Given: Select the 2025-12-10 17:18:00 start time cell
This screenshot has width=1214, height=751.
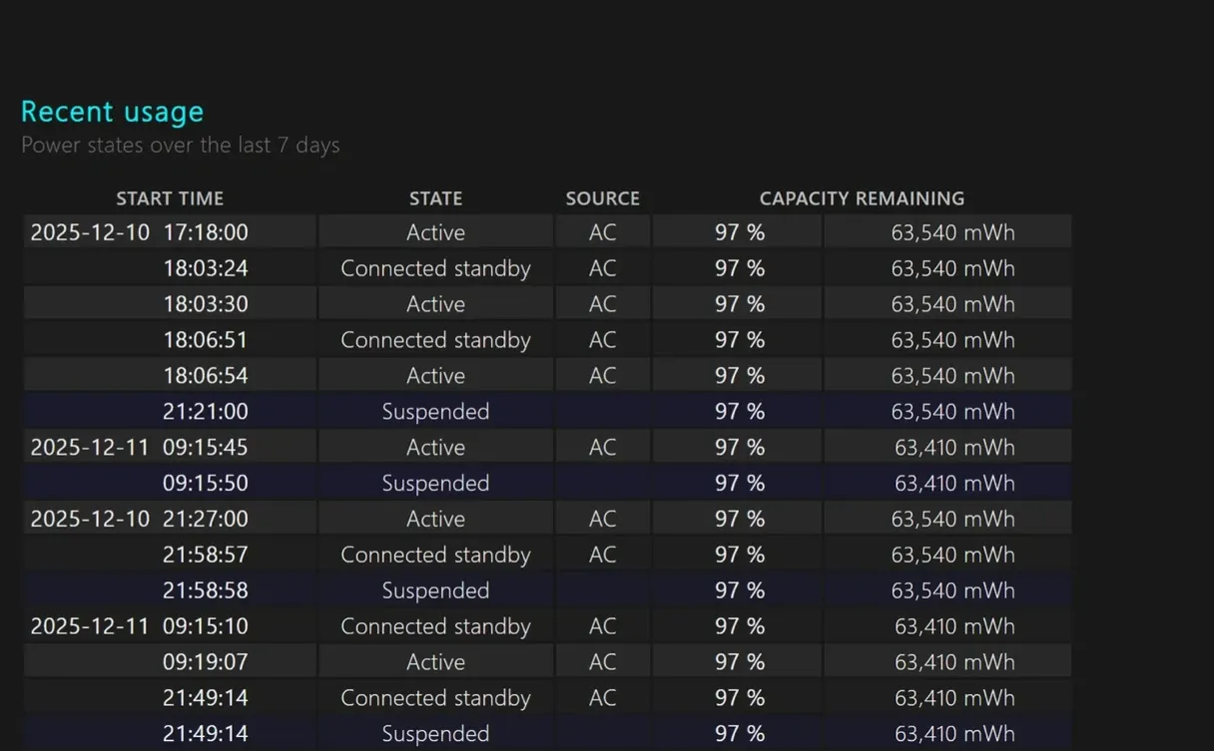Looking at the screenshot, I should [140, 232].
